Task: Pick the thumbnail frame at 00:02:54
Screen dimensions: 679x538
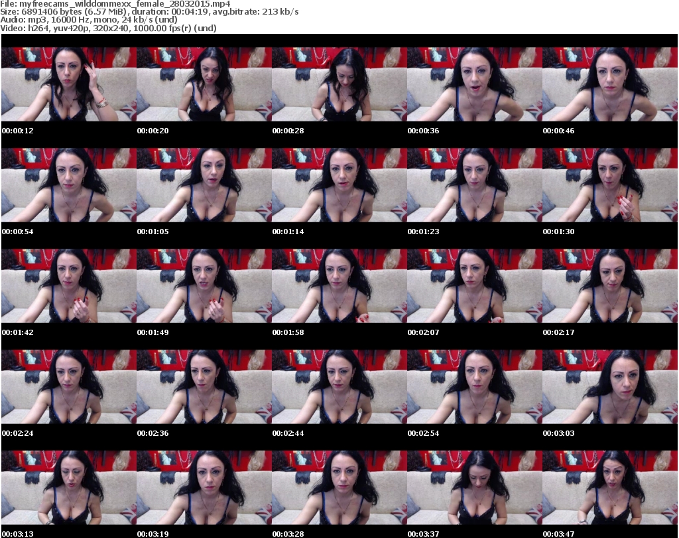Action: point(475,387)
